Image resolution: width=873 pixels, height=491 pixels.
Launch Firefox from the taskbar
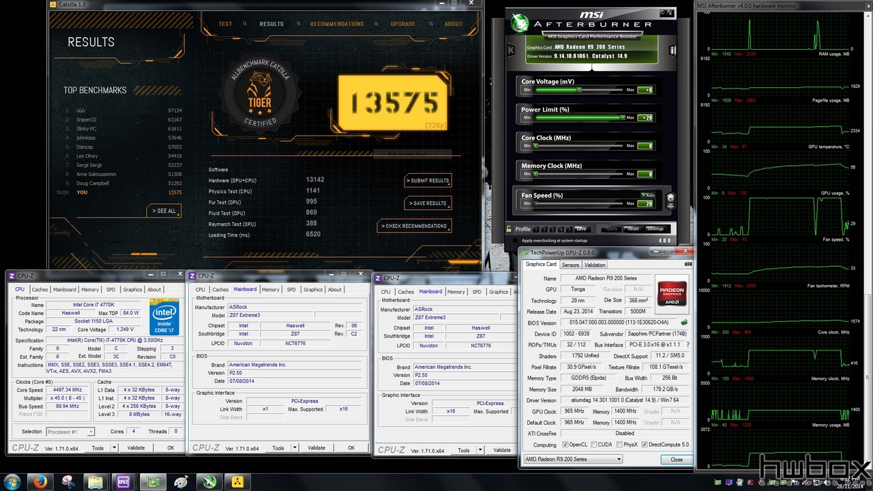pyautogui.click(x=40, y=481)
